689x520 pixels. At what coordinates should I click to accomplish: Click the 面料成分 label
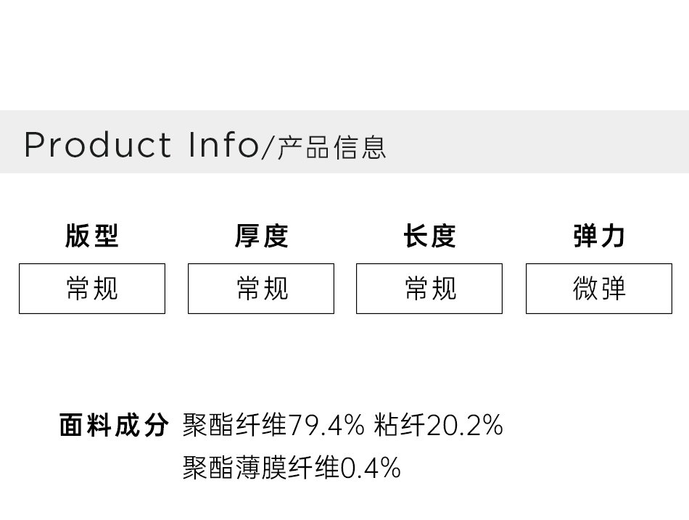pyautogui.click(x=114, y=425)
